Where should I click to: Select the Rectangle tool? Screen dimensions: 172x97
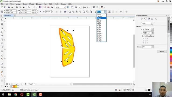pos(2,39)
